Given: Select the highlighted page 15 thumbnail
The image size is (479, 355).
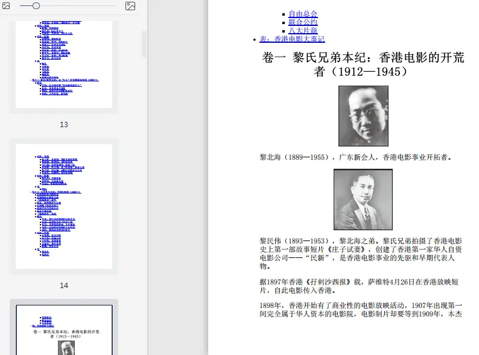Looking at the screenshot, I should [64, 330].
